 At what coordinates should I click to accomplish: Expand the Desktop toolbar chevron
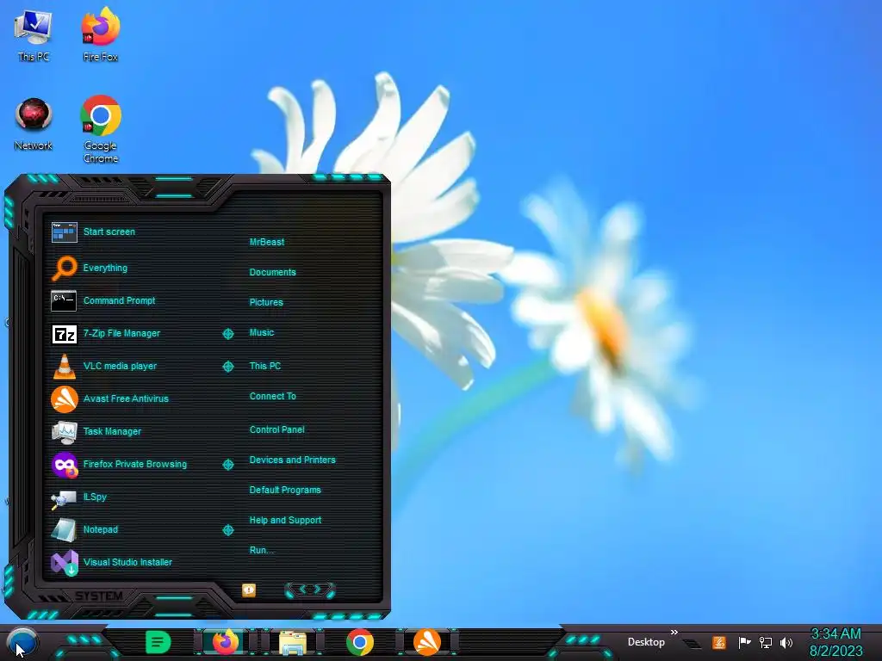click(x=674, y=633)
